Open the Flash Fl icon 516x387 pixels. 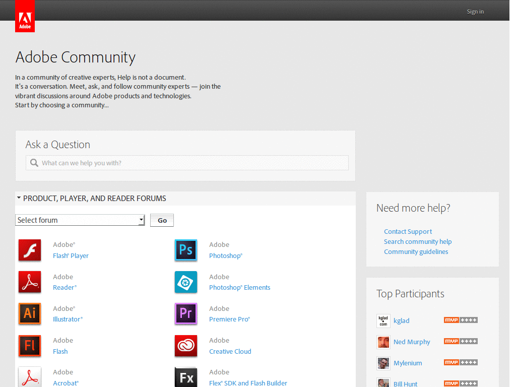tap(30, 346)
